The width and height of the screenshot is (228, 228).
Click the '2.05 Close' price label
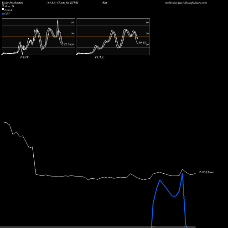(x=206, y=172)
